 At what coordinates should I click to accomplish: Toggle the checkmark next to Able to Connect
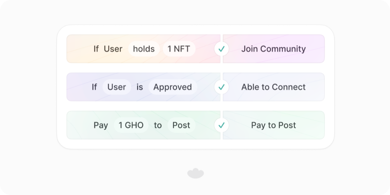pyautogui.click(x=221, y=87)
